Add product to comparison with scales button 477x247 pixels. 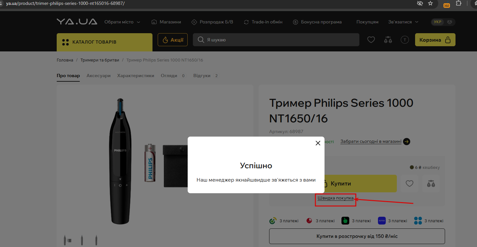coord(431,184)
